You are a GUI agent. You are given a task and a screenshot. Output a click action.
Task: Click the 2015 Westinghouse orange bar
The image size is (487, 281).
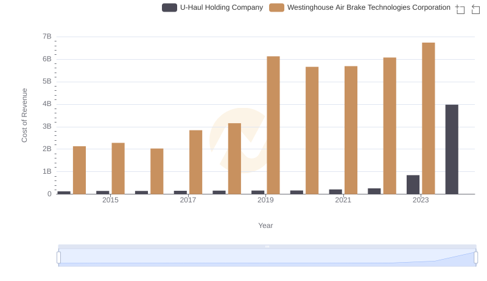[118, 168]
